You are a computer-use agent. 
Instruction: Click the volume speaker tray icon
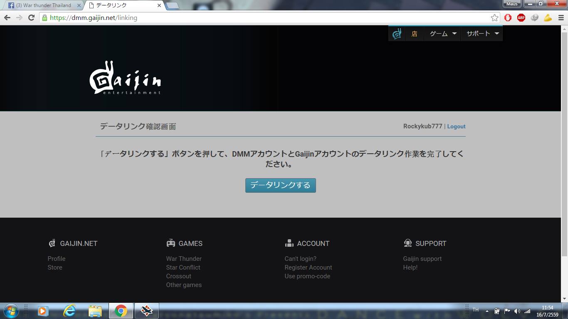pyautogui.click(x=517, y=311)
